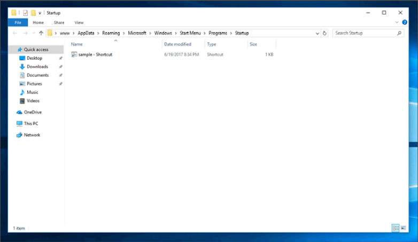Switch to the View ribbon tab

79,22
